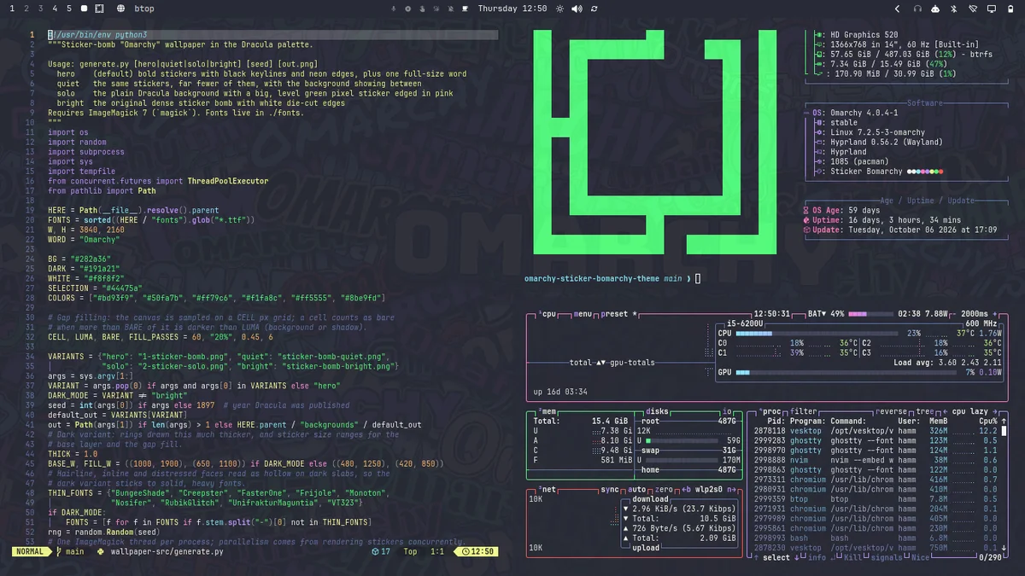Switch to workspace 3 in the top bar
Screen dimensions: 1025x576
41,9
